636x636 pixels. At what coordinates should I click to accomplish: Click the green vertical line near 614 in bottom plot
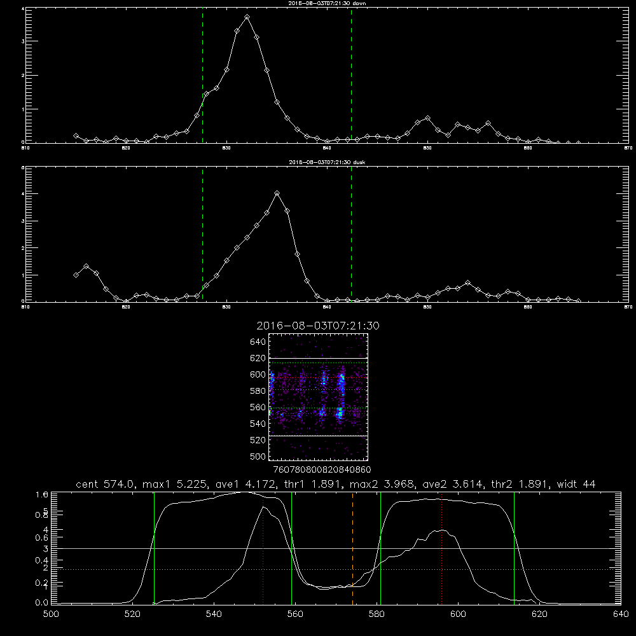(x=514, y=548)
